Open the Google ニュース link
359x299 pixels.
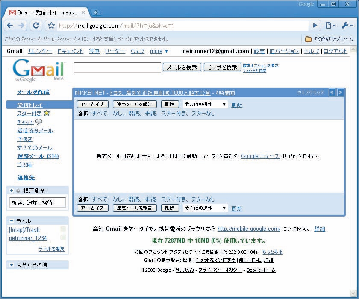click(x=260, y=156)
